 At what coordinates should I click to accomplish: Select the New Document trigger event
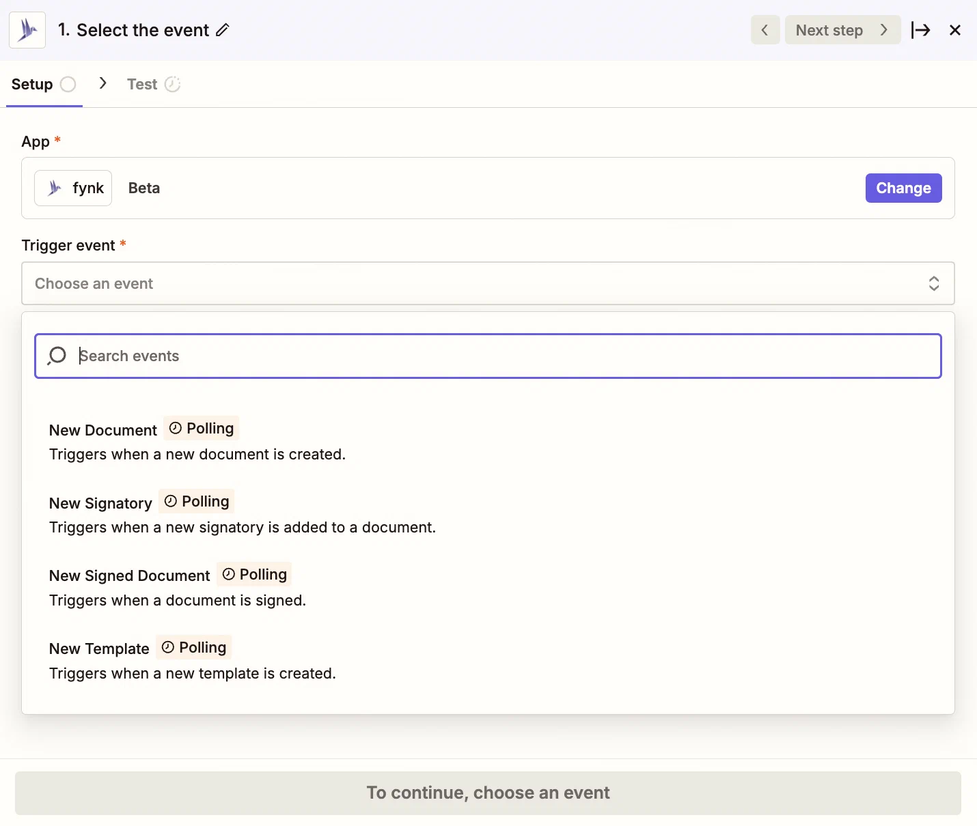488,441
